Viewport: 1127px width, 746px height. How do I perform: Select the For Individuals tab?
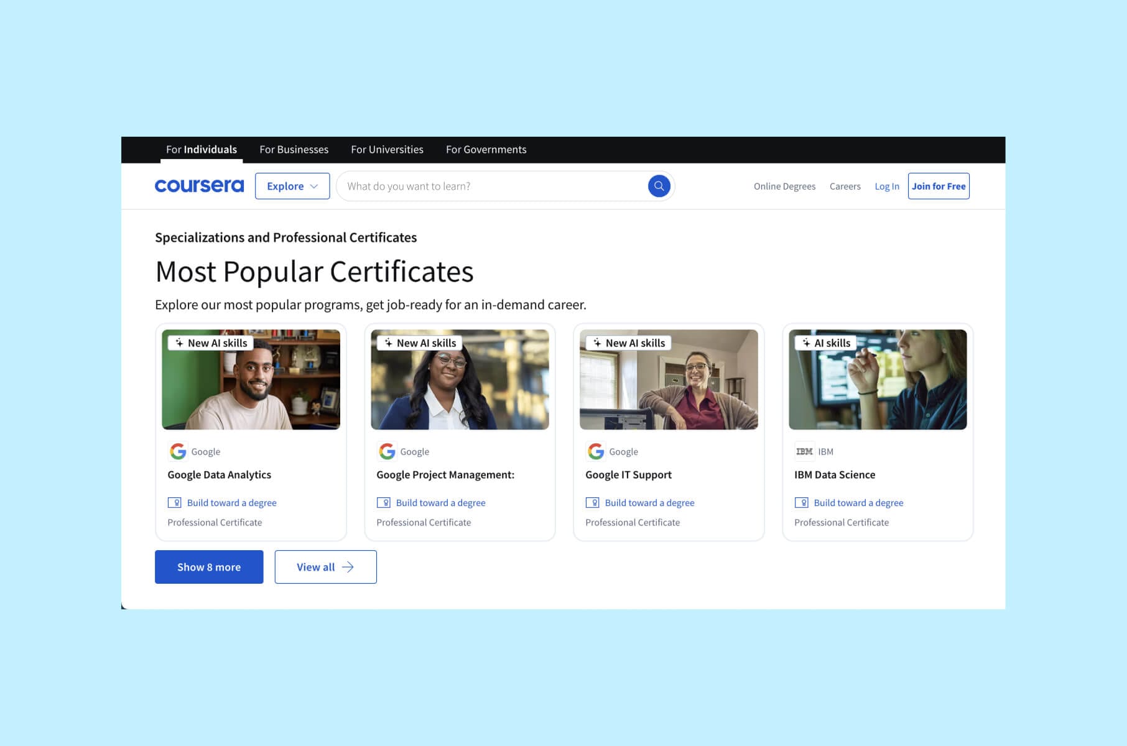point(202,150)
